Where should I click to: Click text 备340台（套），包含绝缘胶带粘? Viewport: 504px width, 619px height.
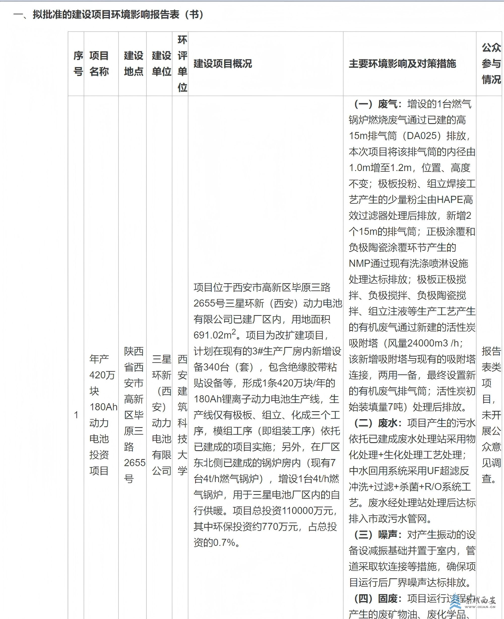(265, 367)
